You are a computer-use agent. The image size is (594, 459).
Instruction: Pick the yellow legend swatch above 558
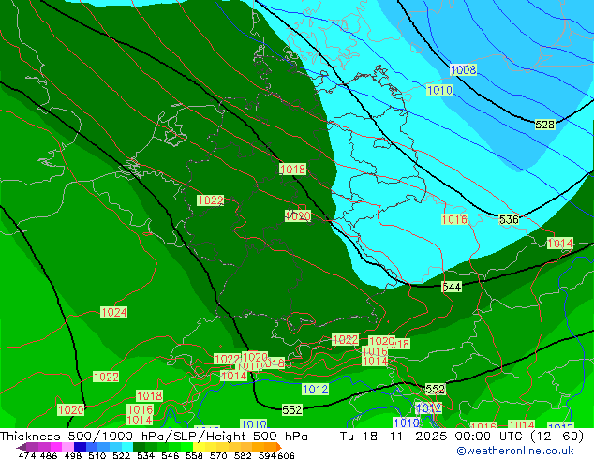coord(198,447)
